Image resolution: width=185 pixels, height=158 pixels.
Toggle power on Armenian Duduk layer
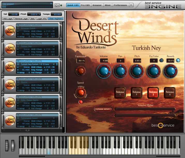pyautogui.click(x=18, y=25)
